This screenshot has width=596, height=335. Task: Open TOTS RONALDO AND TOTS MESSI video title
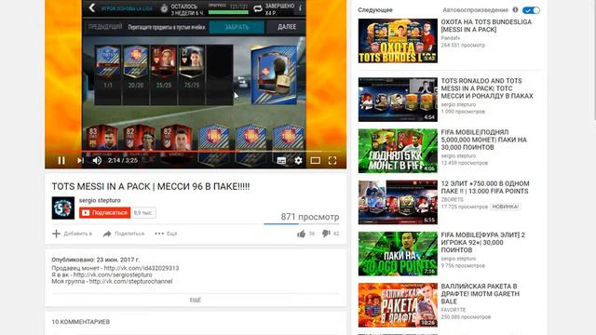tap(487, 88)
